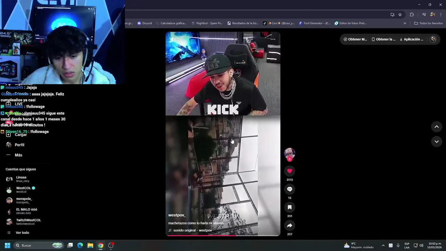Open the video's three-dot options menu
The image size is (446, 251).
pyautogui.click(x=273, y=39)
